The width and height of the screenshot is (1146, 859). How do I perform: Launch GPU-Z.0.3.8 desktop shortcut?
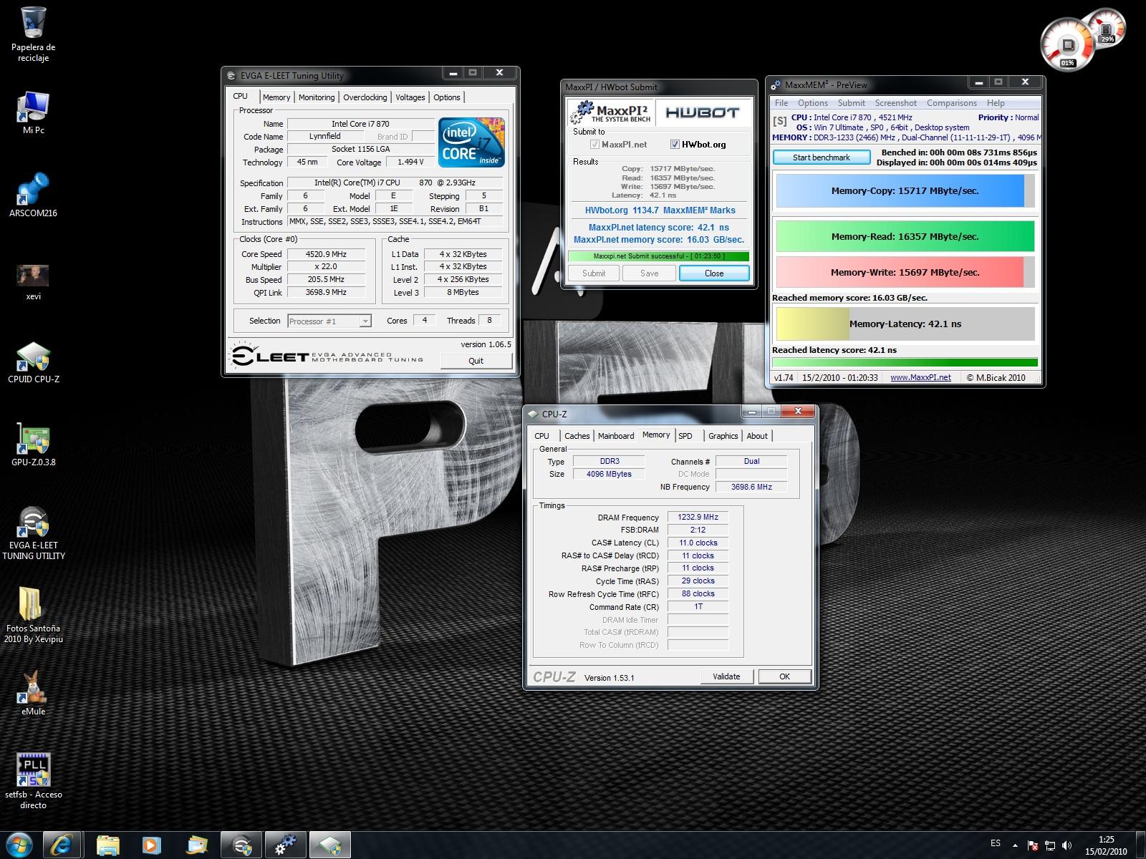tap(33, 445)
